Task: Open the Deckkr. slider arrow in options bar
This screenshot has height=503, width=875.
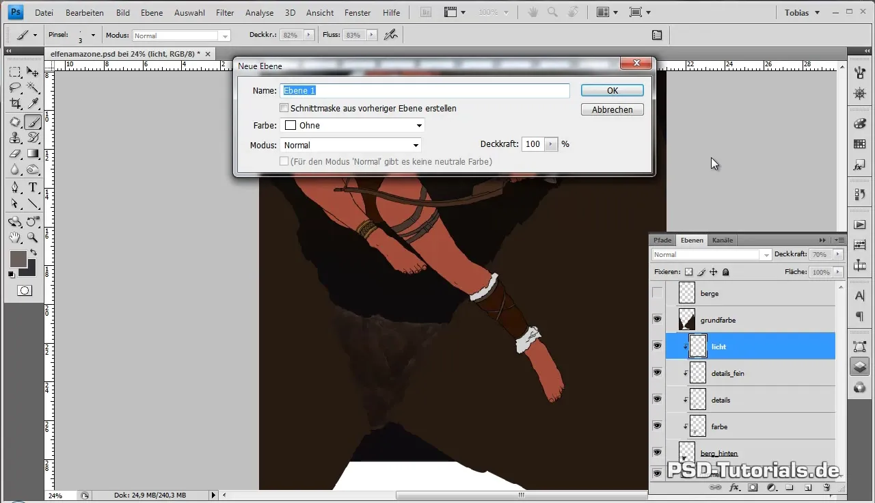Action: pyautogui.click(x=309, y=35)
